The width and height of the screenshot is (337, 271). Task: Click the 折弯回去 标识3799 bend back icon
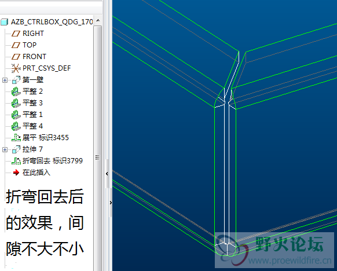pos(16,161)
